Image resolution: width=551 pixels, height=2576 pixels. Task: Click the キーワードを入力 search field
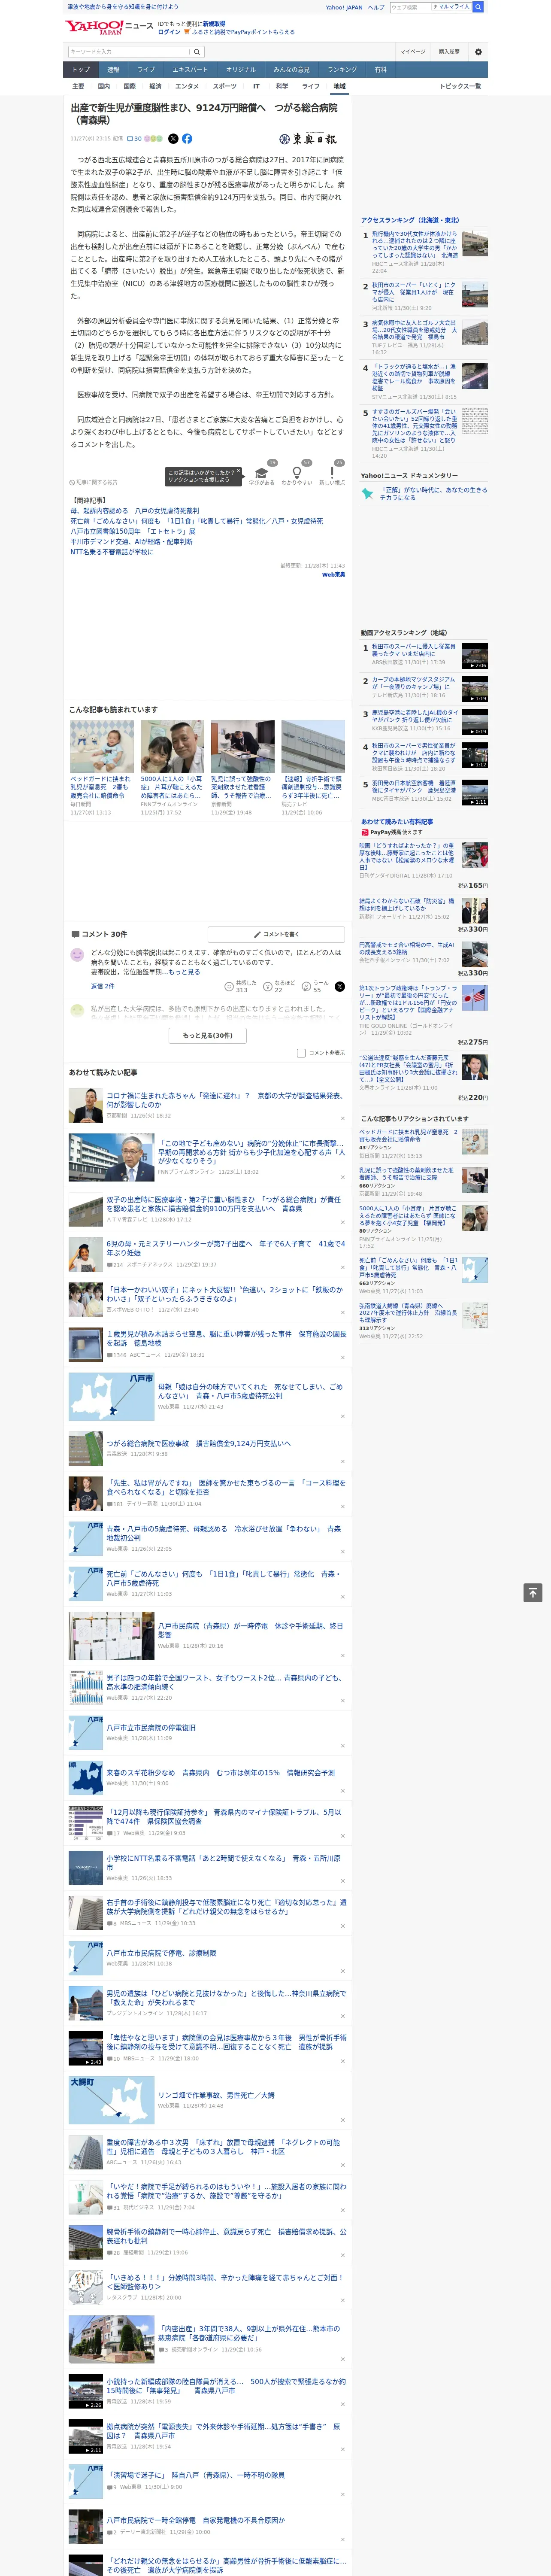point(129,52)
